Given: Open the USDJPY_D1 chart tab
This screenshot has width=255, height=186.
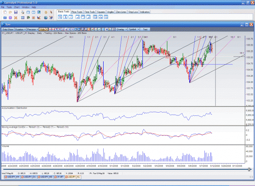Looking at the screenshot, I should (x=29, y=177).
